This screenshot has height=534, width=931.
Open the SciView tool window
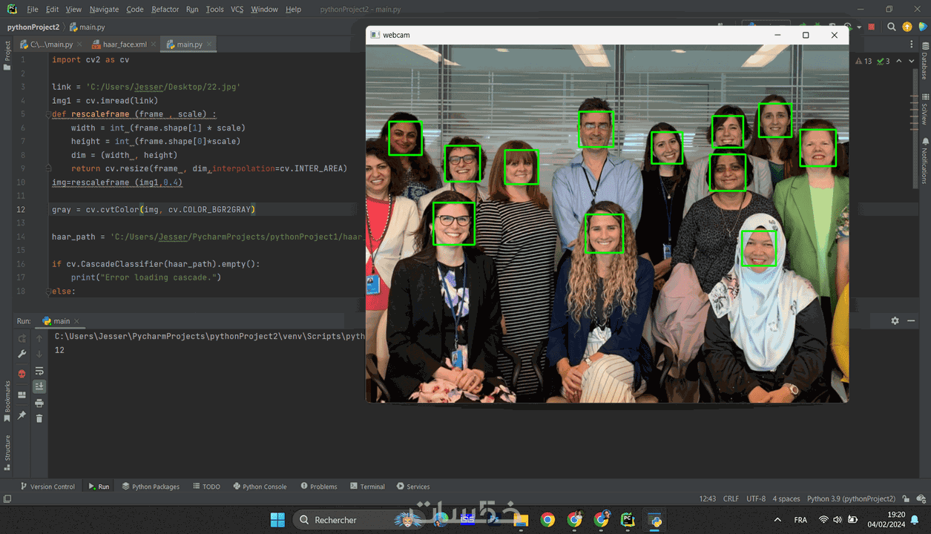(925, 110)
